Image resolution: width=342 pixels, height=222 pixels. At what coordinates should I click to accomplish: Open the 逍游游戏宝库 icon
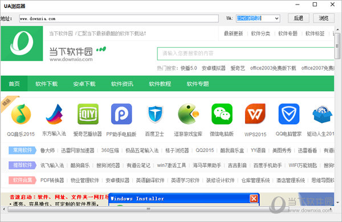pyautogui.click(x=189, y=114)
